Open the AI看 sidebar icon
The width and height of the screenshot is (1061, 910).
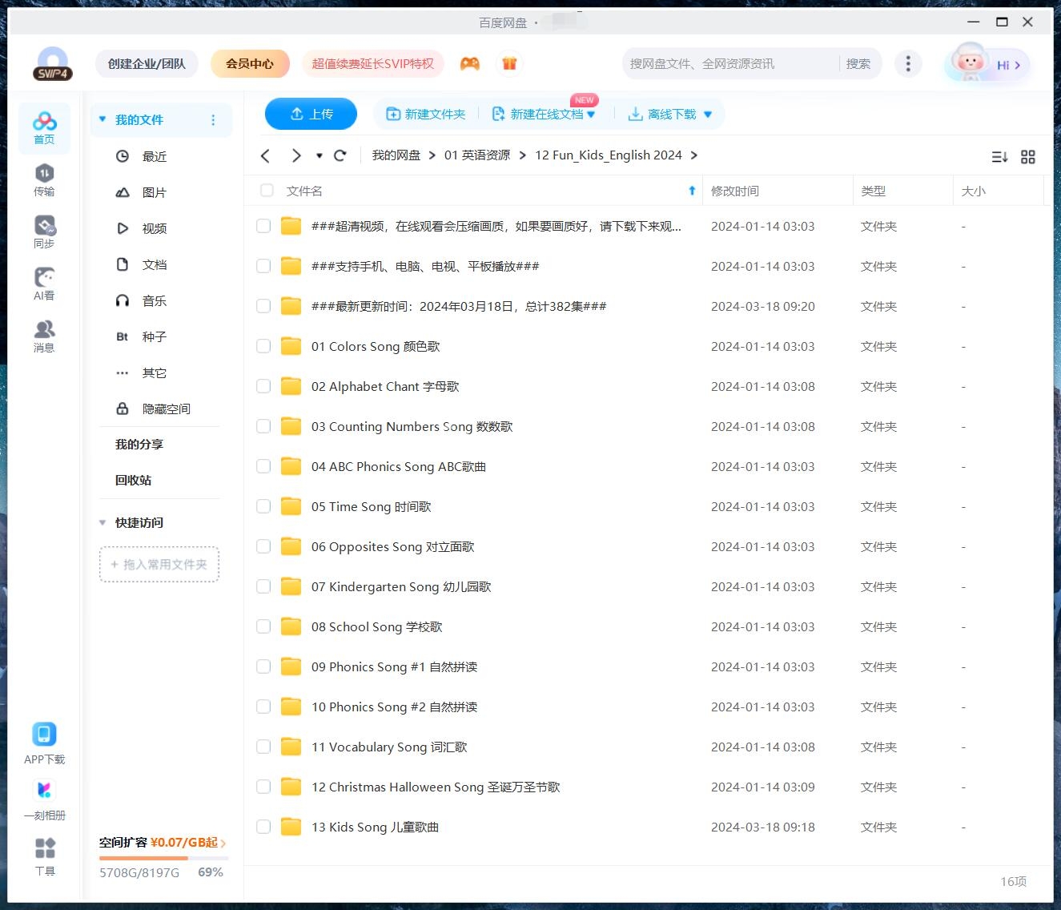pyautogui.click(x=44, y=284)
